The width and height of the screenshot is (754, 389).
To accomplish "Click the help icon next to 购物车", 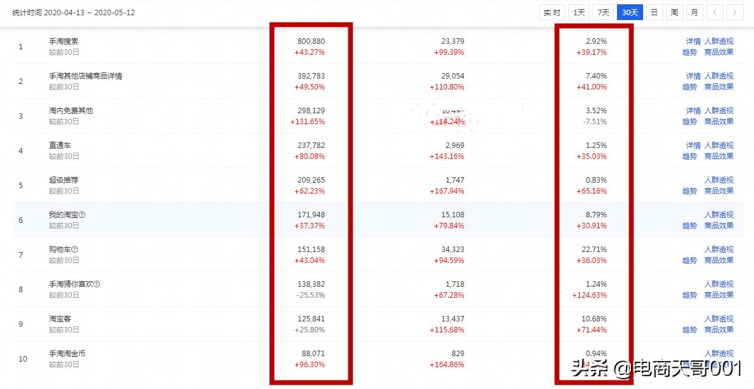I will [74, 249].
